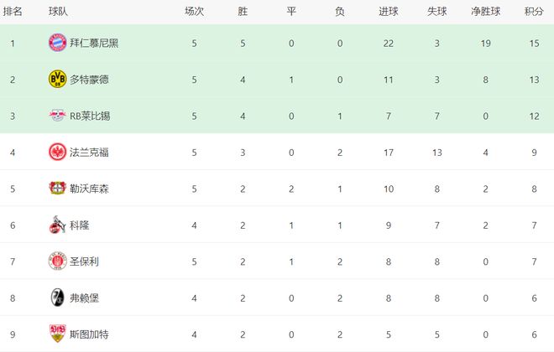Click the FC Köln club logo
554x352 pixels.
[57, 225]
